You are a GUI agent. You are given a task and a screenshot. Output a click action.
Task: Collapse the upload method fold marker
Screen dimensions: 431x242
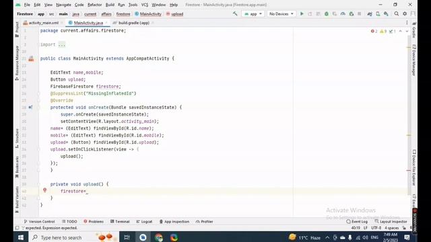38,184
